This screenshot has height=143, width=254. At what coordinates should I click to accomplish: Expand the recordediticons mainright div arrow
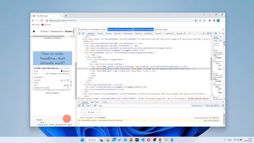click(x=85, y=43)
